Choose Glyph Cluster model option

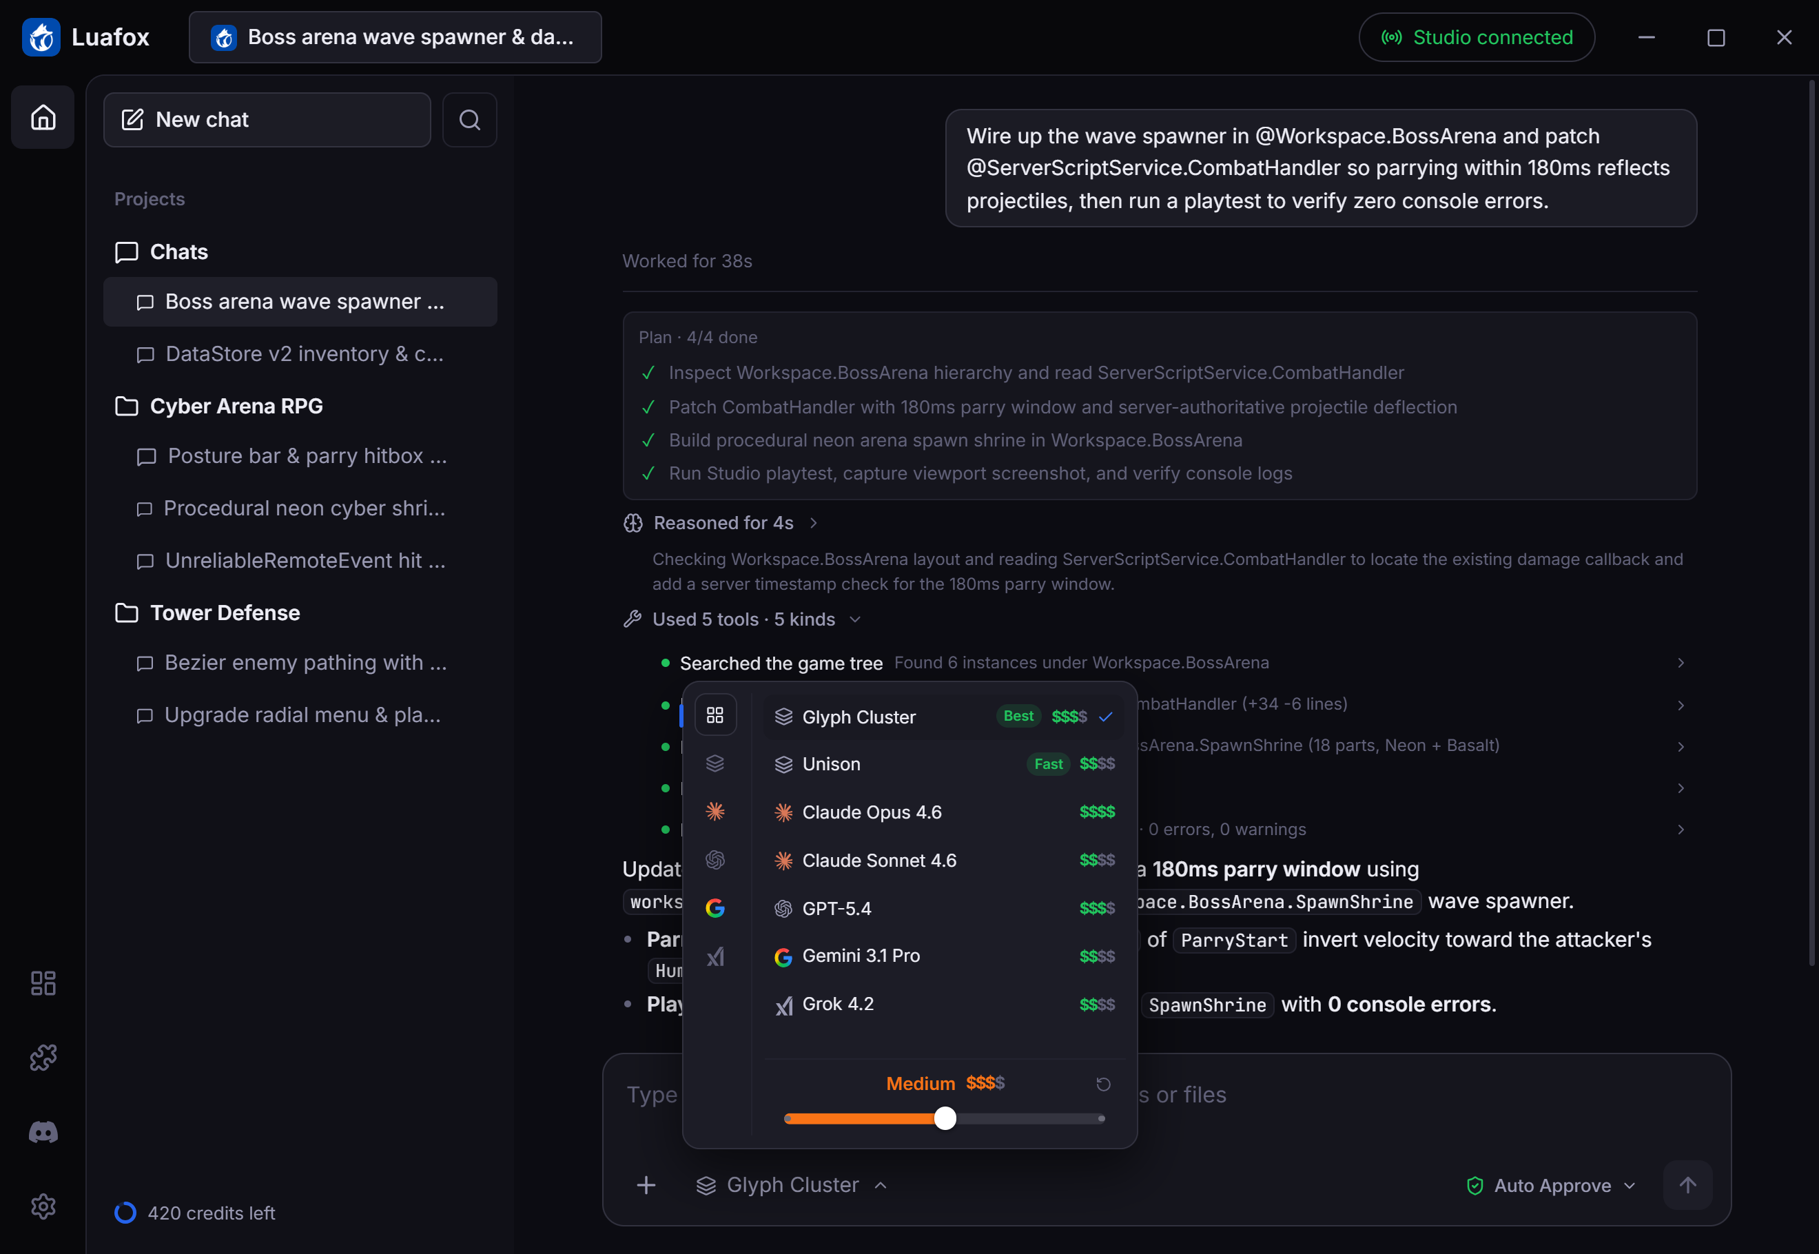pyautogui.click(x=943, y=717)
